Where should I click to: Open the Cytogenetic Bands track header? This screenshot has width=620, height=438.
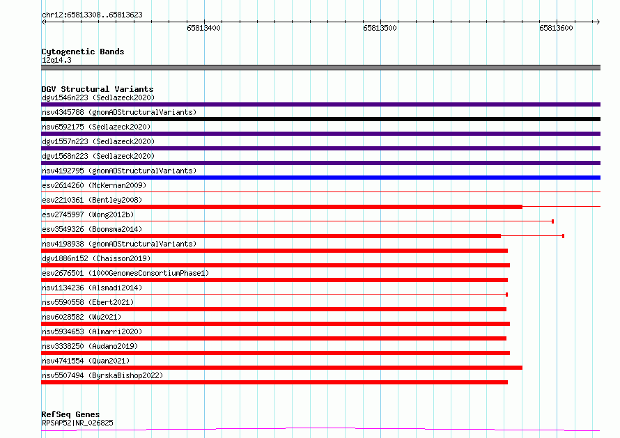coord(83,52)
